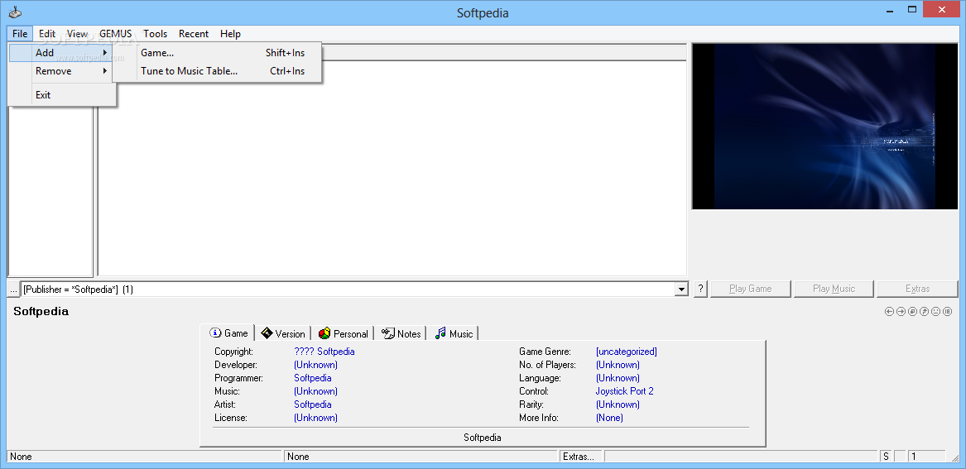Click the 'Softpedia' comment line below License
Viewport: 966px width, 469px height.
tap(482, 438)
